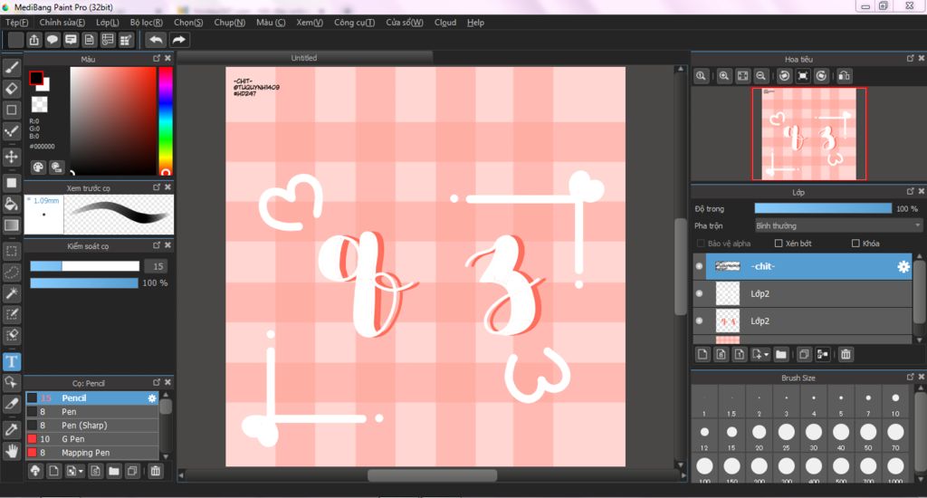
Task: Pick the Lasso selection tool
Action: click(x=11, y=272)
